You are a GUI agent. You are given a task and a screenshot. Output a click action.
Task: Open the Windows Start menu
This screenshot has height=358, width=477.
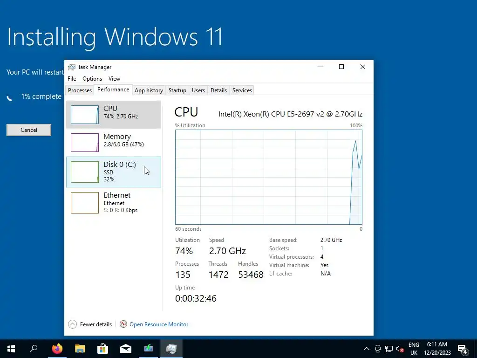11,349
